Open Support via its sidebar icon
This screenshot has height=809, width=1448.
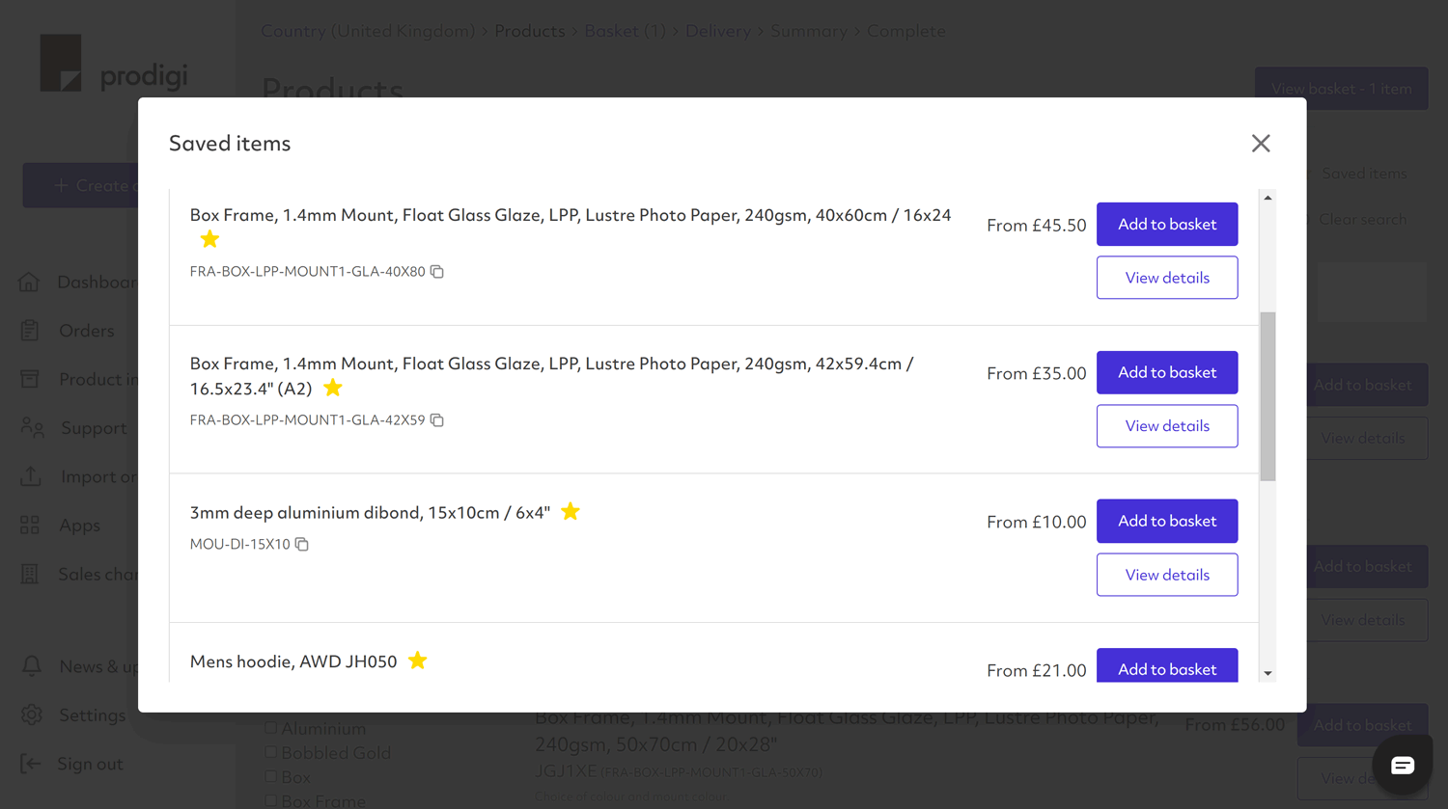pyautogui.click(x=30, y=427)
